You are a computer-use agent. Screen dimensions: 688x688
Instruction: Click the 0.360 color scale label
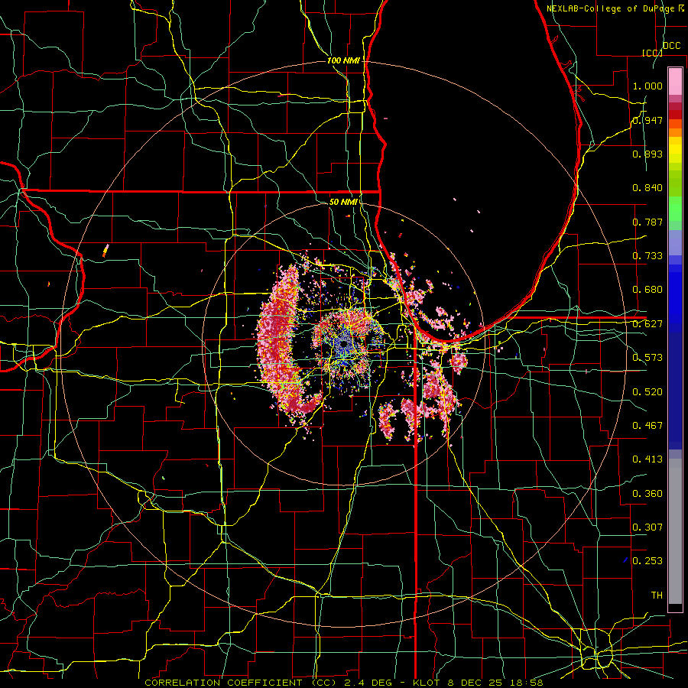click(647, 494)
